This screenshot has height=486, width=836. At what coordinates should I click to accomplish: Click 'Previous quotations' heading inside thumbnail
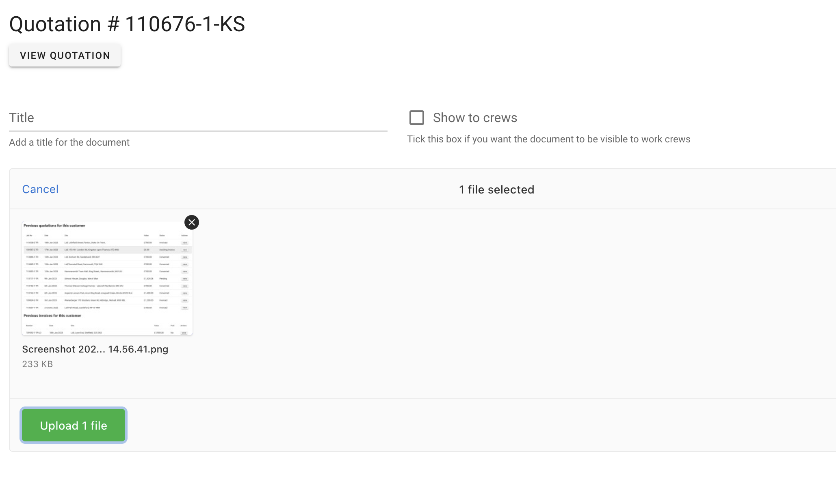click(54, 226)
